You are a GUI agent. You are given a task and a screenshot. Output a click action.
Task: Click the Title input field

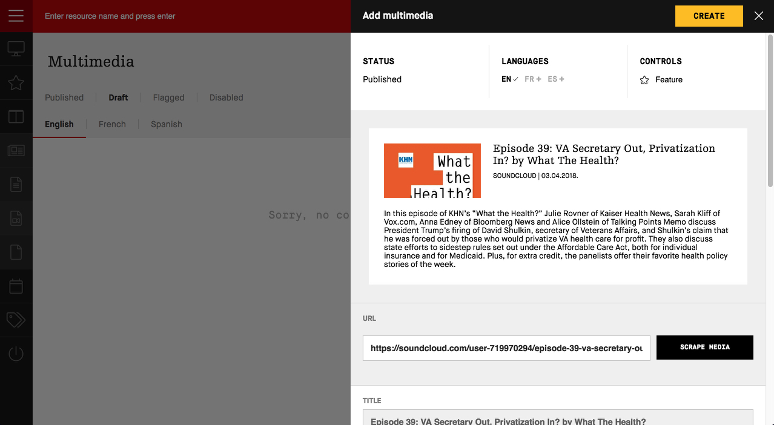(558, 418)
